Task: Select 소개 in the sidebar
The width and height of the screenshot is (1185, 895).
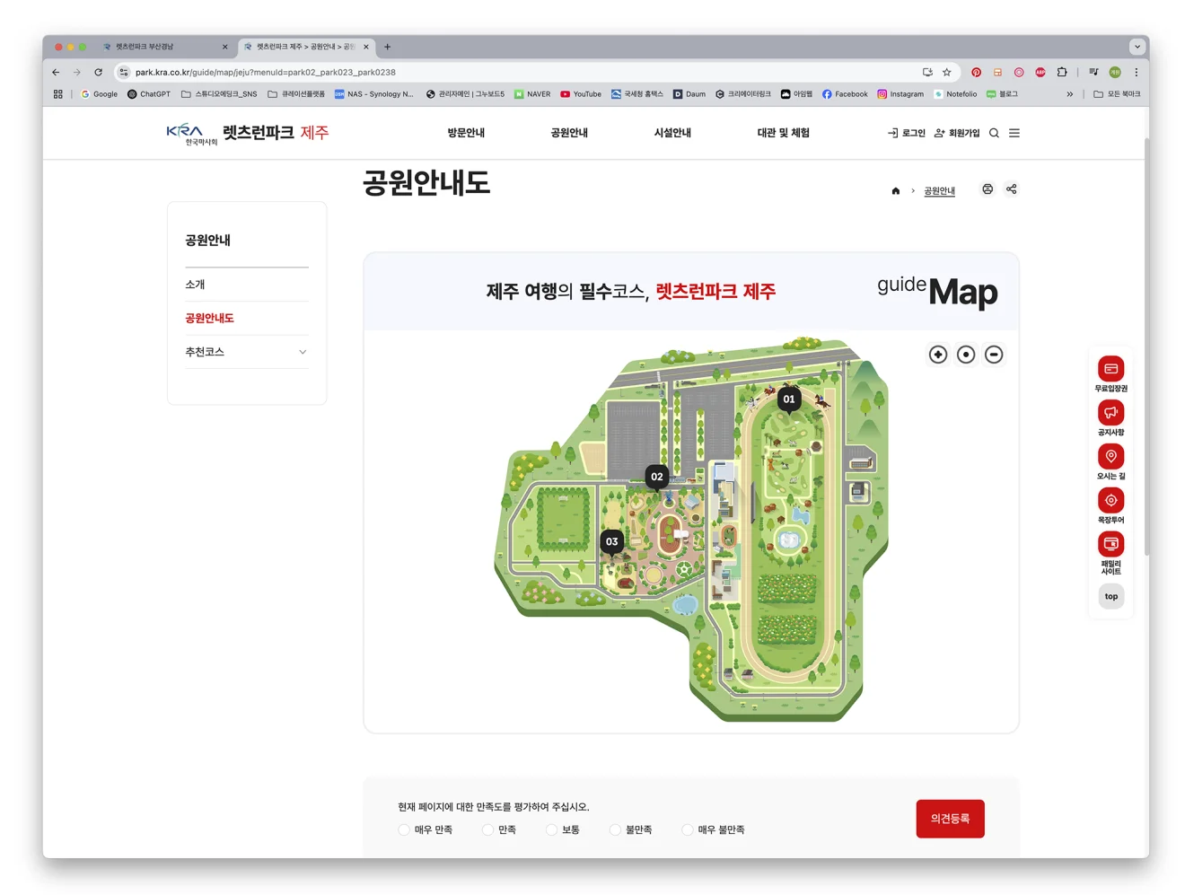Action: point(247,285)
